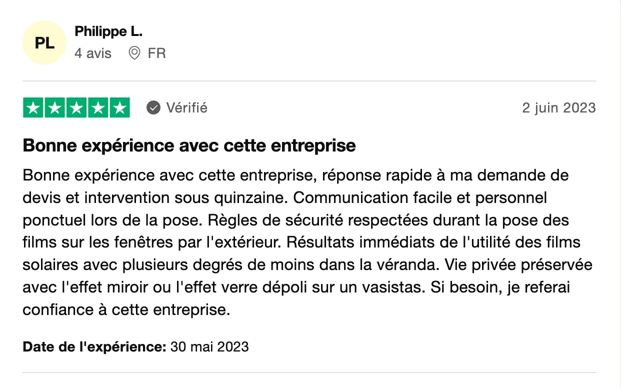The width and height of the screenshot is (621, 388).
Task: Open the review title "Bonne expérience avec cette entreprise"
Action: [x=189, y=145]
